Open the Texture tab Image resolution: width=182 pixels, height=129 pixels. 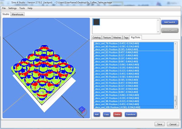107,37
